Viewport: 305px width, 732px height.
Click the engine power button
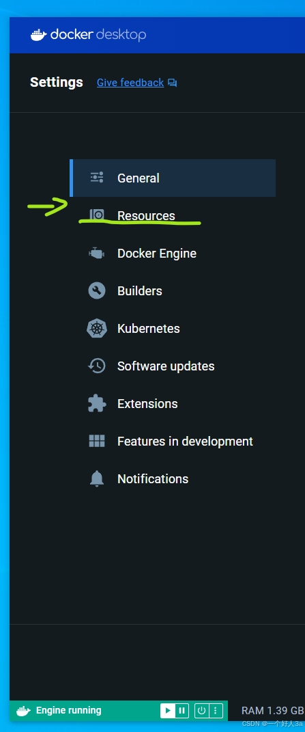click(x=201, y=711)
